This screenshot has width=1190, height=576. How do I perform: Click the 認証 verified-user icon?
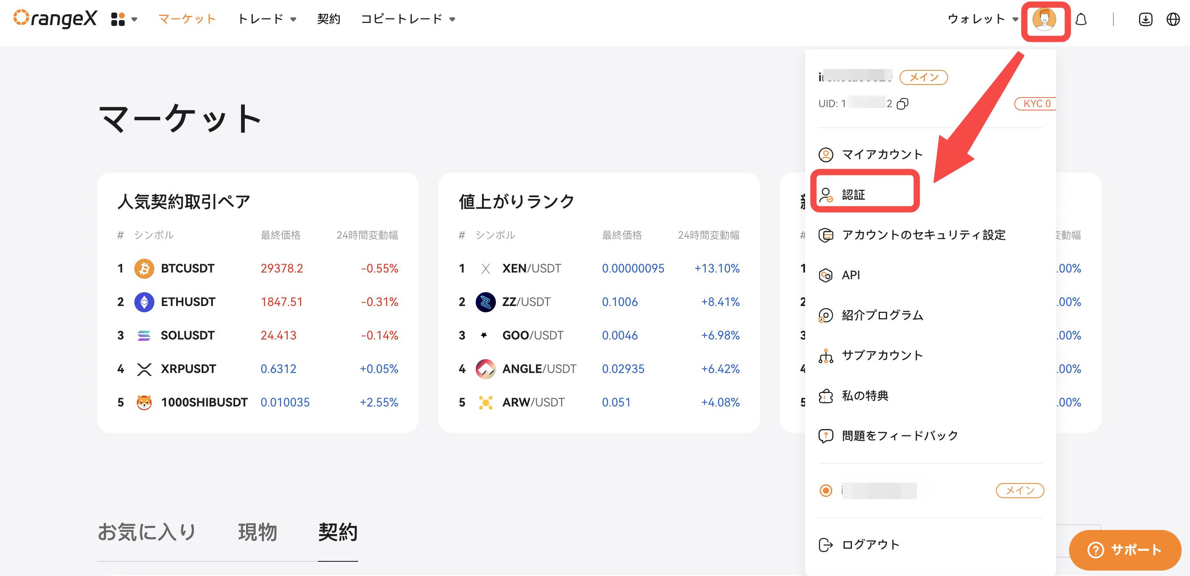click(x=826, y=195)
